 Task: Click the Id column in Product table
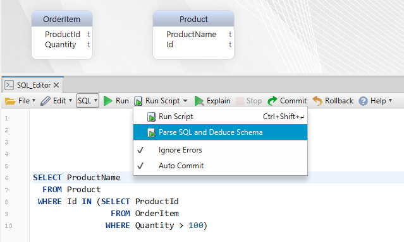coord(169,45)
